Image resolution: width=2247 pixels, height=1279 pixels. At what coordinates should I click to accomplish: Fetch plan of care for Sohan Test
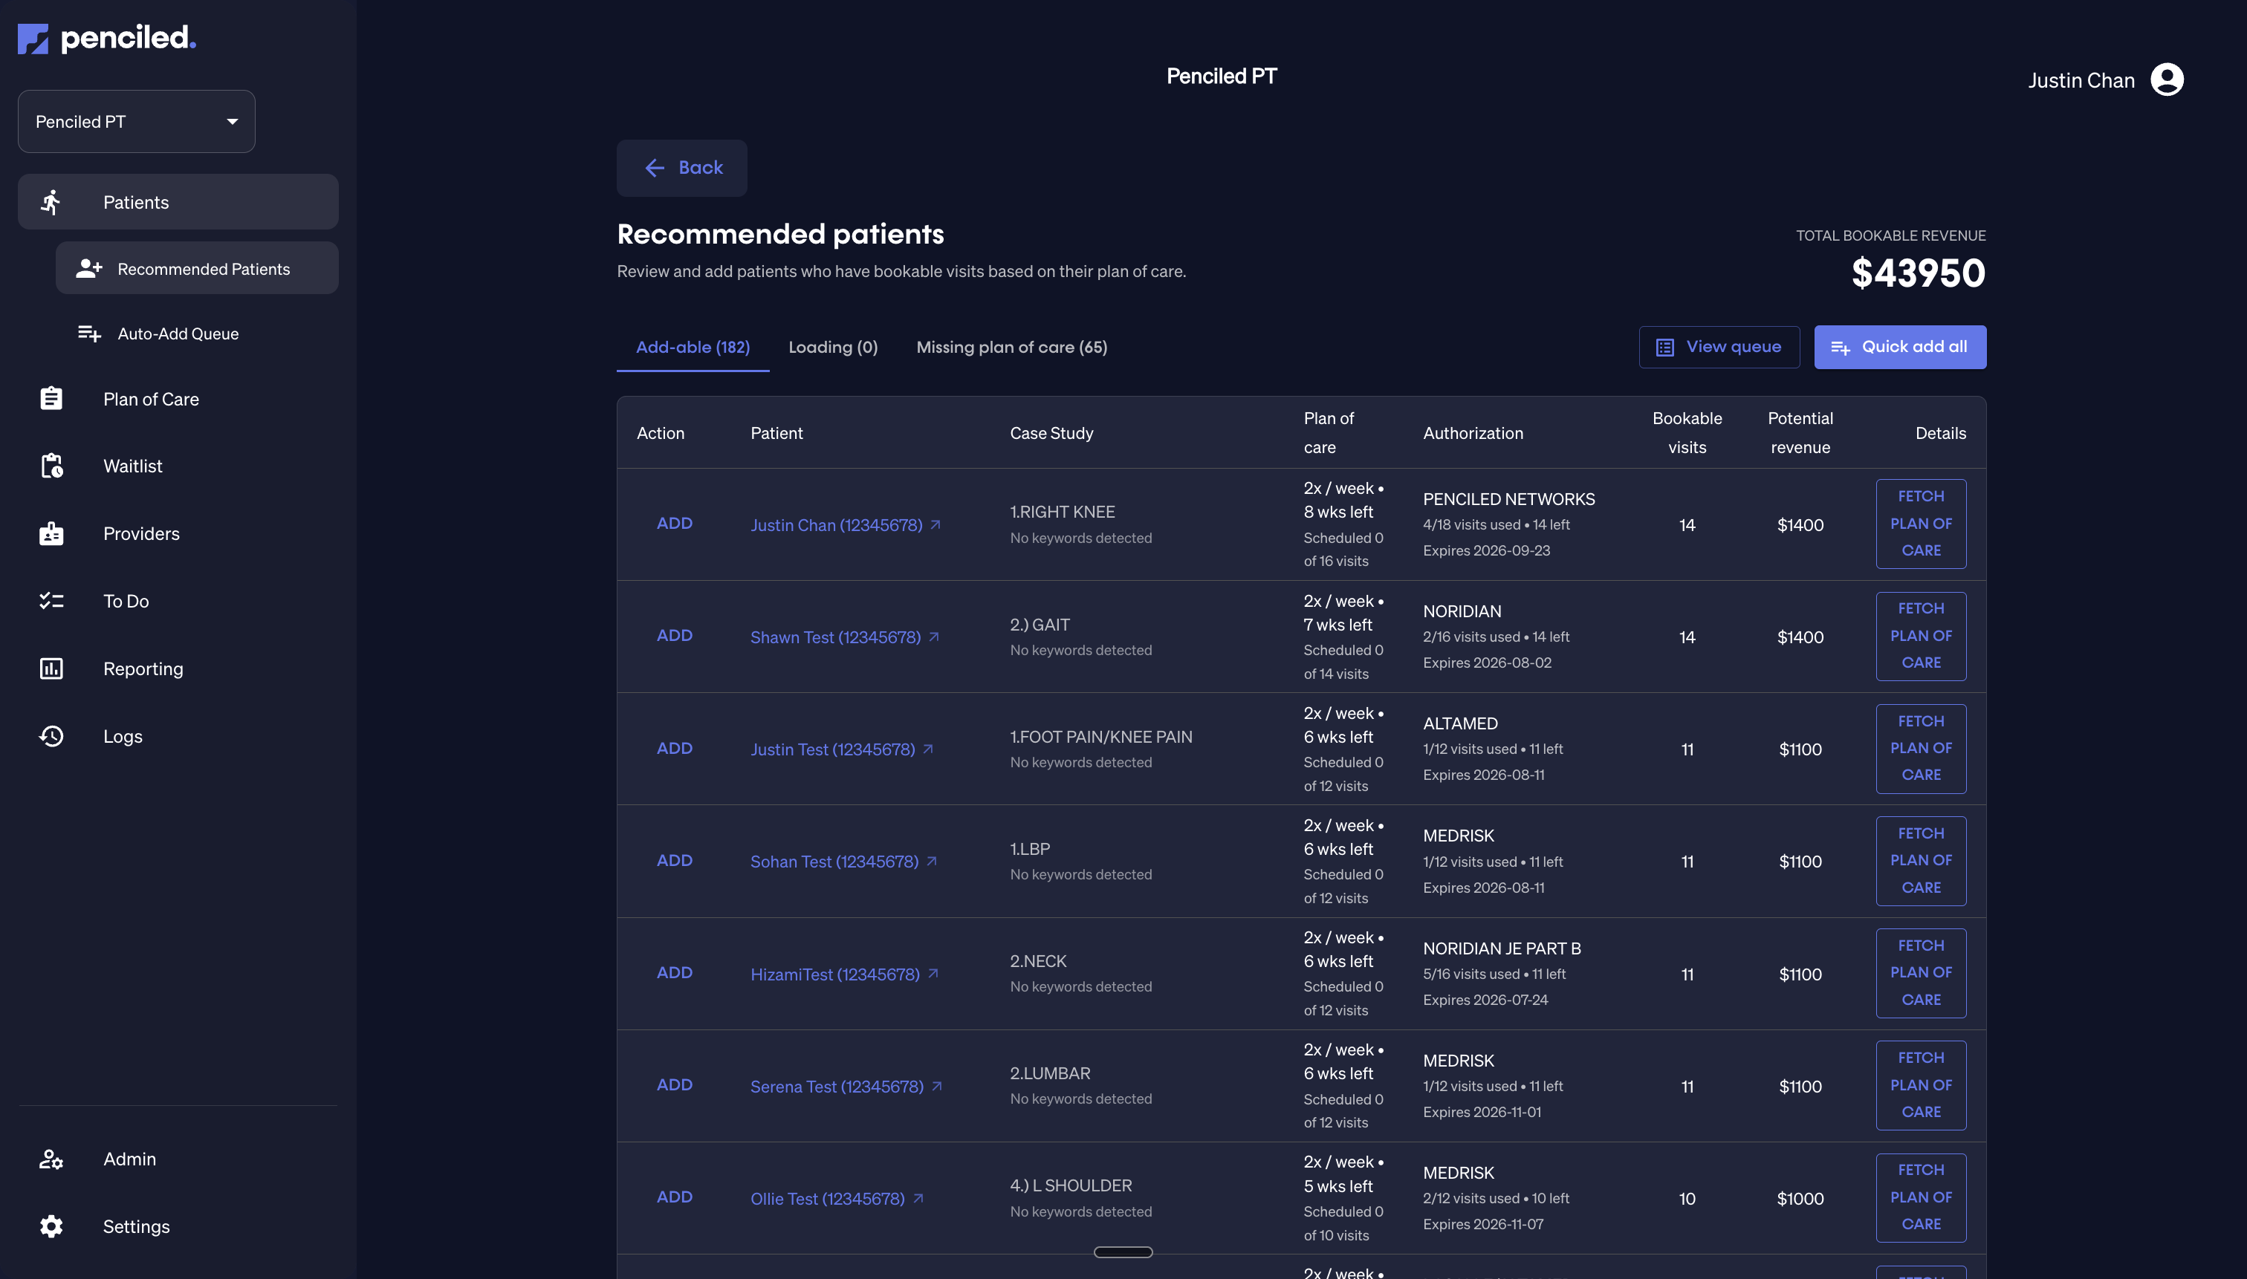coord(1921,861)
